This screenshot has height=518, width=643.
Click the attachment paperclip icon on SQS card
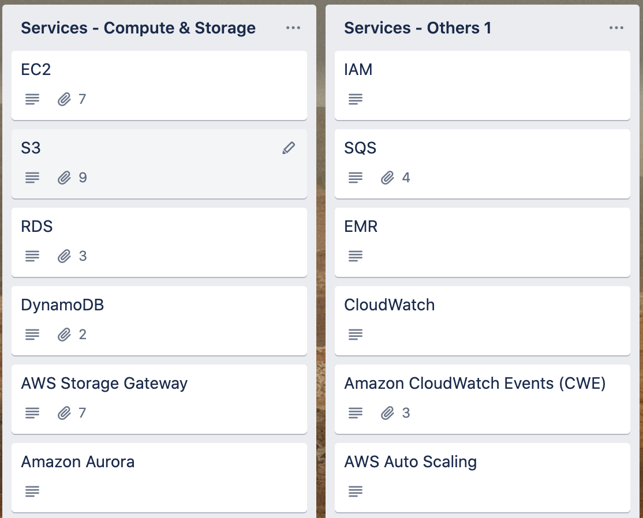(x=387, y=178)
